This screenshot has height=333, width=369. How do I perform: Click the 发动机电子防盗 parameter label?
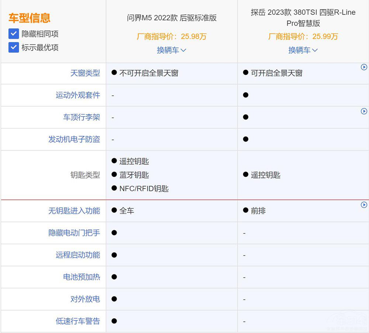pos(74,139)
